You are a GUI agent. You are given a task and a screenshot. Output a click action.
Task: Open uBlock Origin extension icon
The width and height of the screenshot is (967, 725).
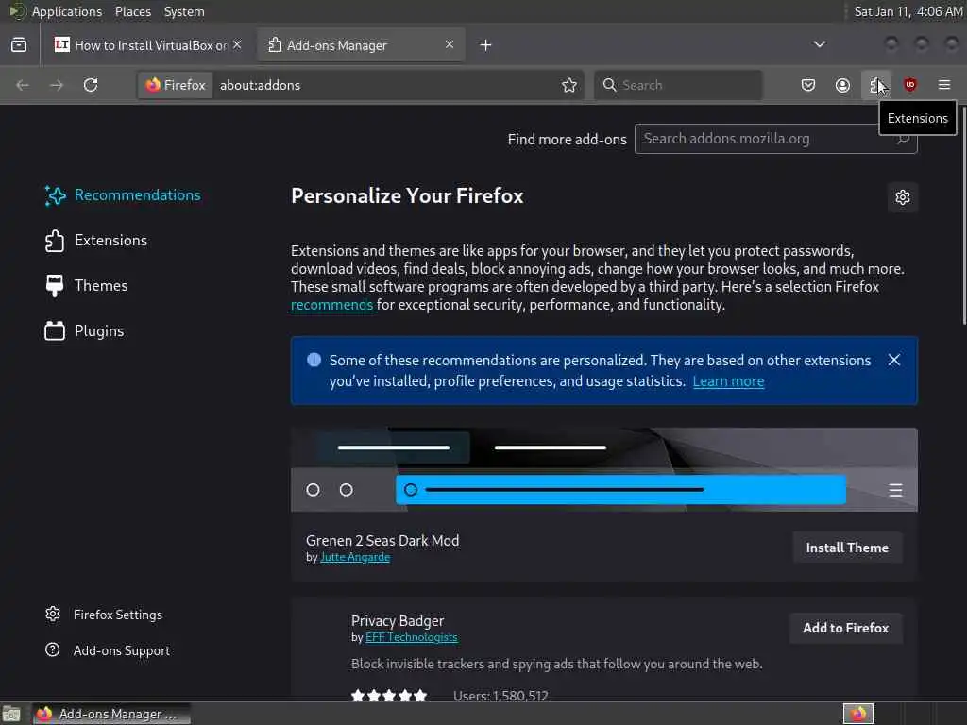(910, 85)
